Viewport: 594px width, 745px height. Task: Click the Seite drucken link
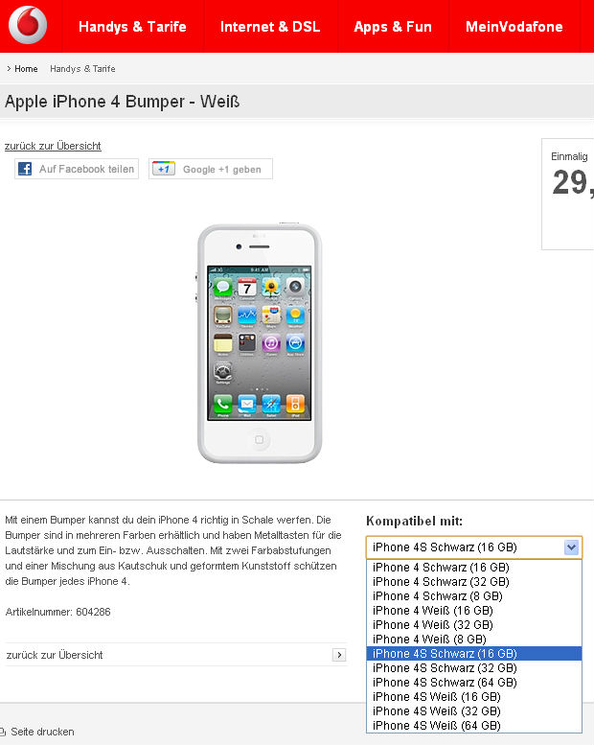point(42,732)
